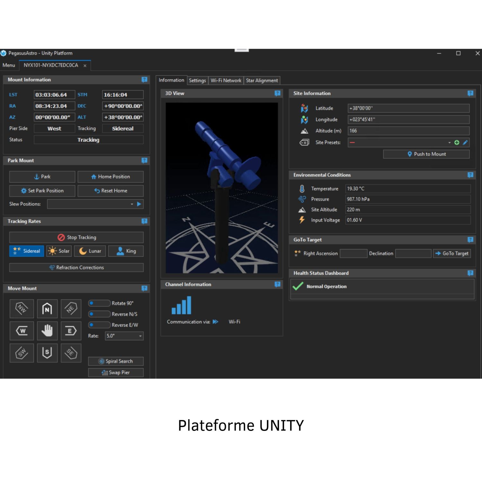Click the Stop Tracking button
The width and height of the screenshot is (482, 482).
pyautogui.click(x=76, y=237)
